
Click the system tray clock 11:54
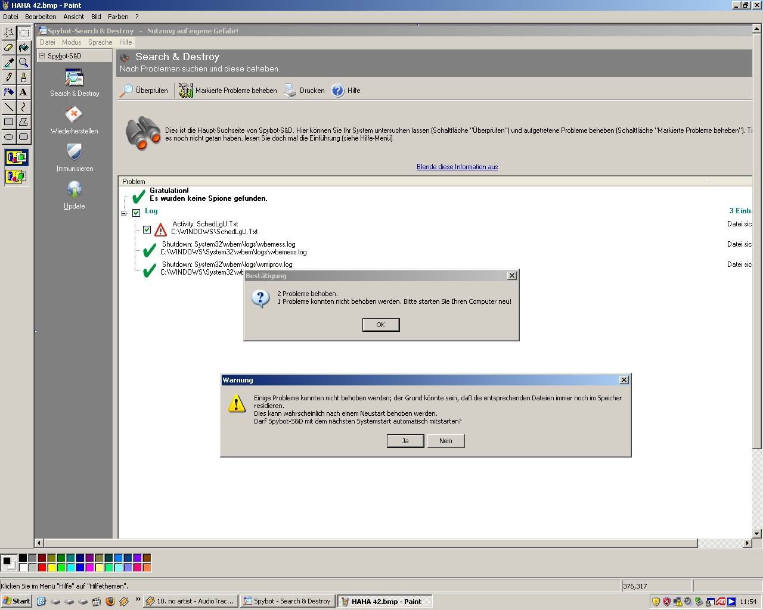pyautogui.click(x=748, y=602)
